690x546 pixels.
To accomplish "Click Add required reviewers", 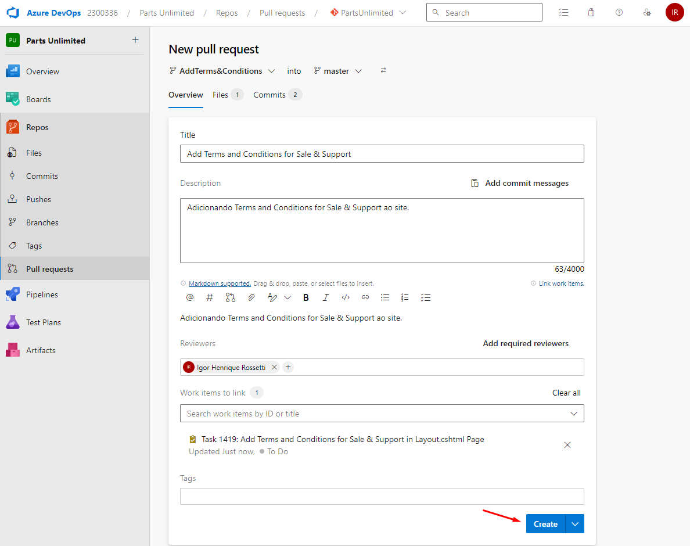I will point(526,343).
